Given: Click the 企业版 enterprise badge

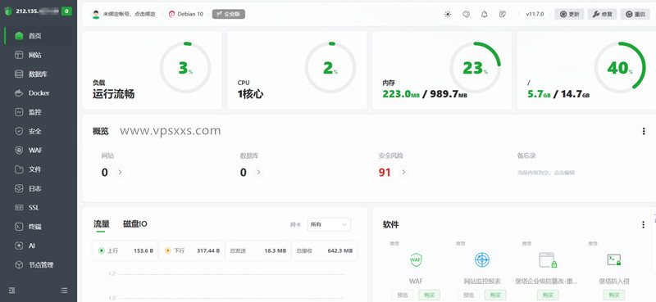Looking at the screenshot, I should pos(229,14).
